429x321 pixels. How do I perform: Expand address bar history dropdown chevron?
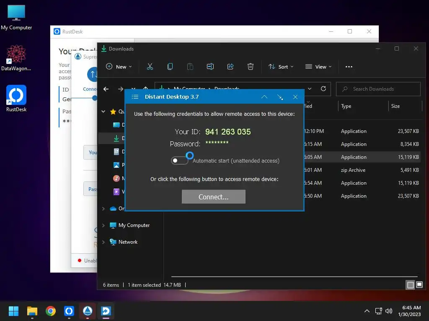point(310,89)
